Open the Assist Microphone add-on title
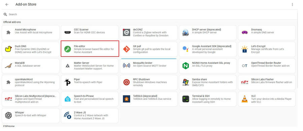The width and height of the screenshot is (303, 131). tap(25, 29)
